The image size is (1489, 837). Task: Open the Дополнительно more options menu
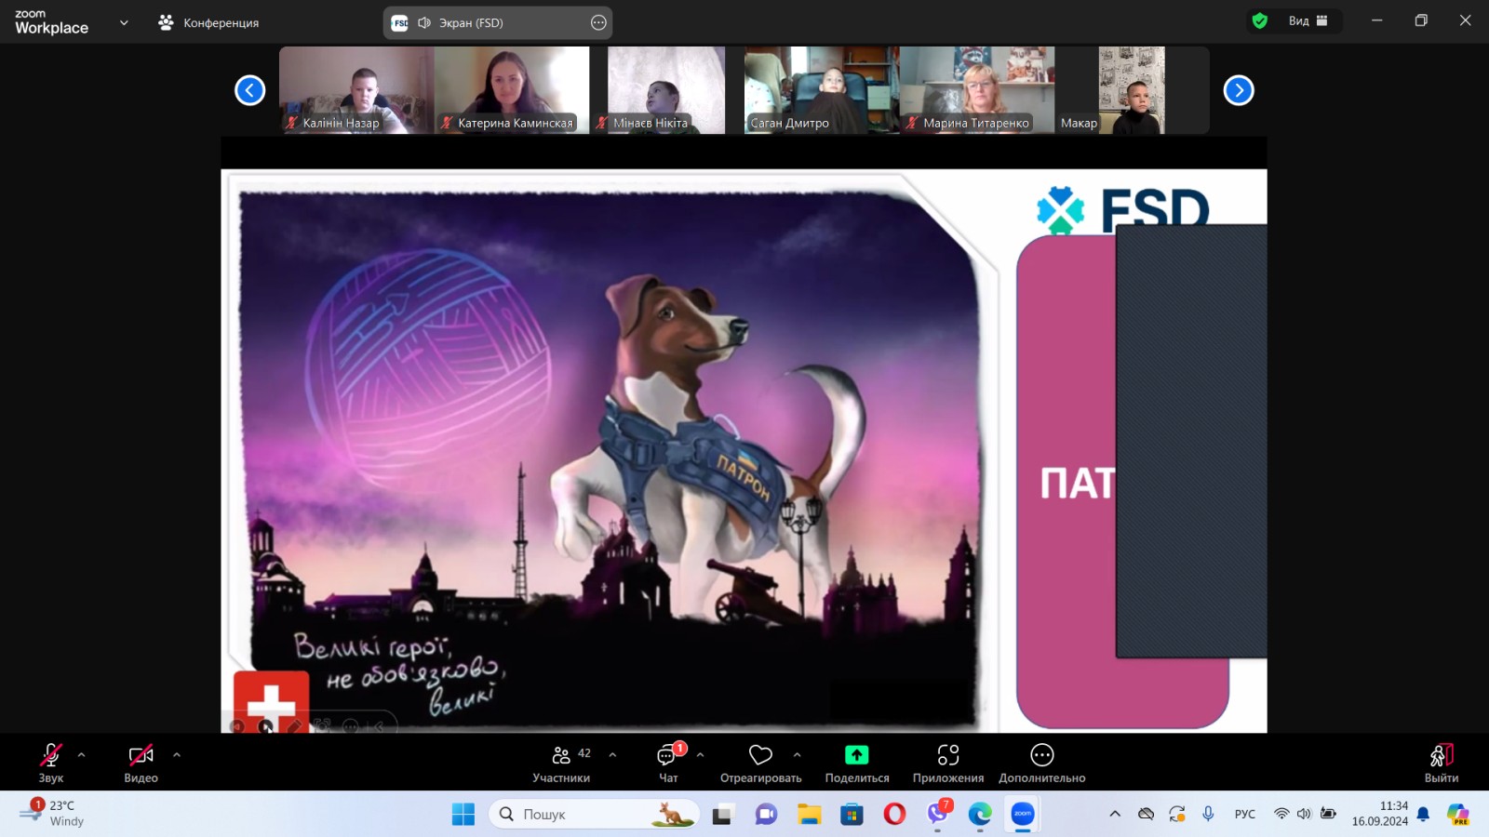(1042, 763)
